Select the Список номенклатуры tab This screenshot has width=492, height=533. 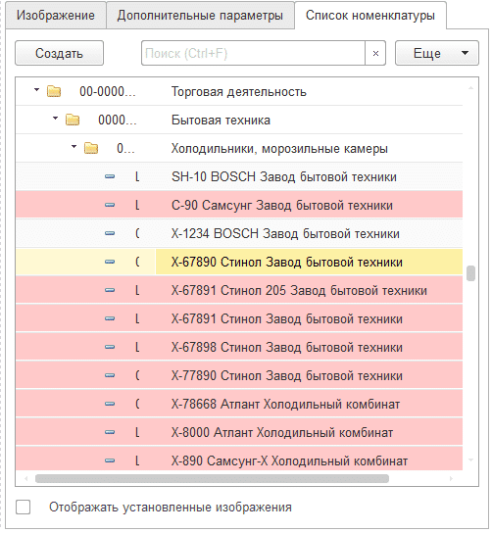[x=370, y=16]
